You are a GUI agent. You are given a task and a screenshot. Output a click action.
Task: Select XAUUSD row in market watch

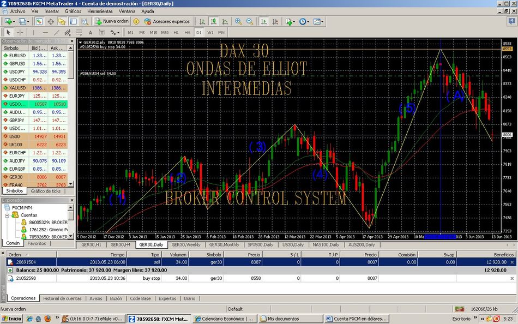[x=35, y=88]
